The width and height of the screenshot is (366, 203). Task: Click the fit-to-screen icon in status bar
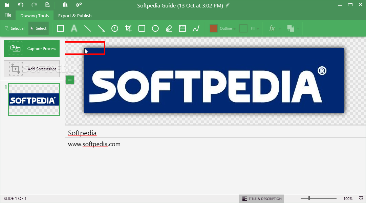click(x=361, y=199)
